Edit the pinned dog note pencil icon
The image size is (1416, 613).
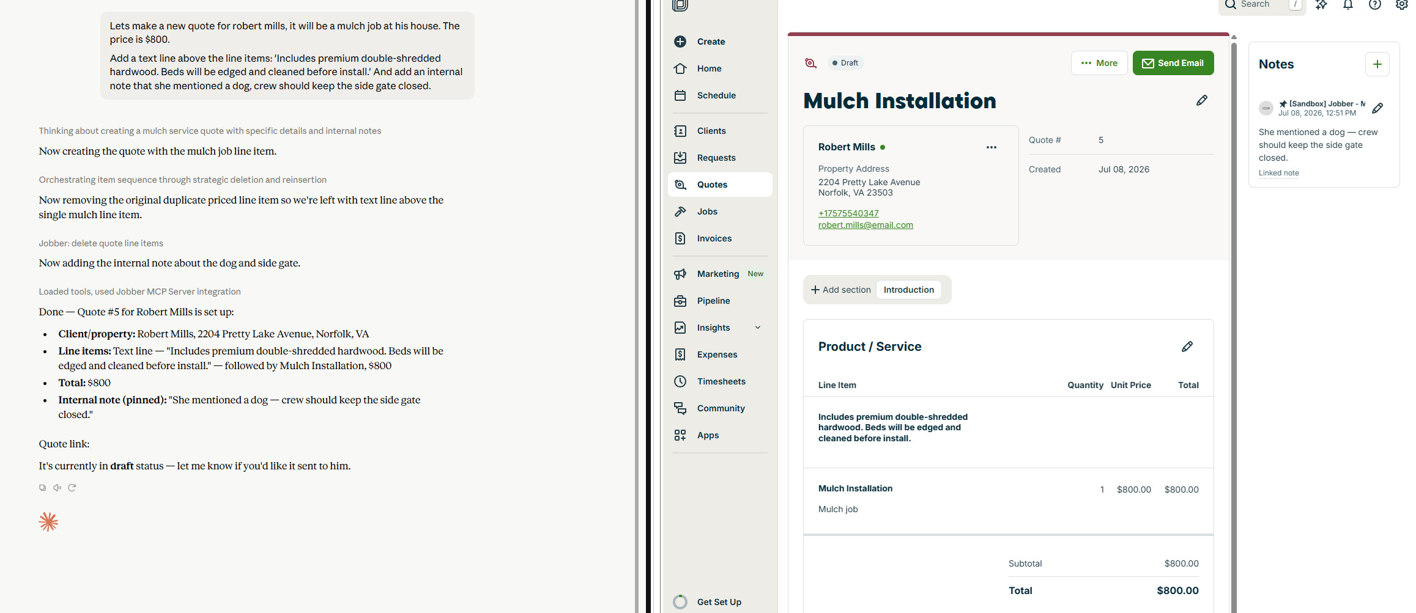point(1377,108)
